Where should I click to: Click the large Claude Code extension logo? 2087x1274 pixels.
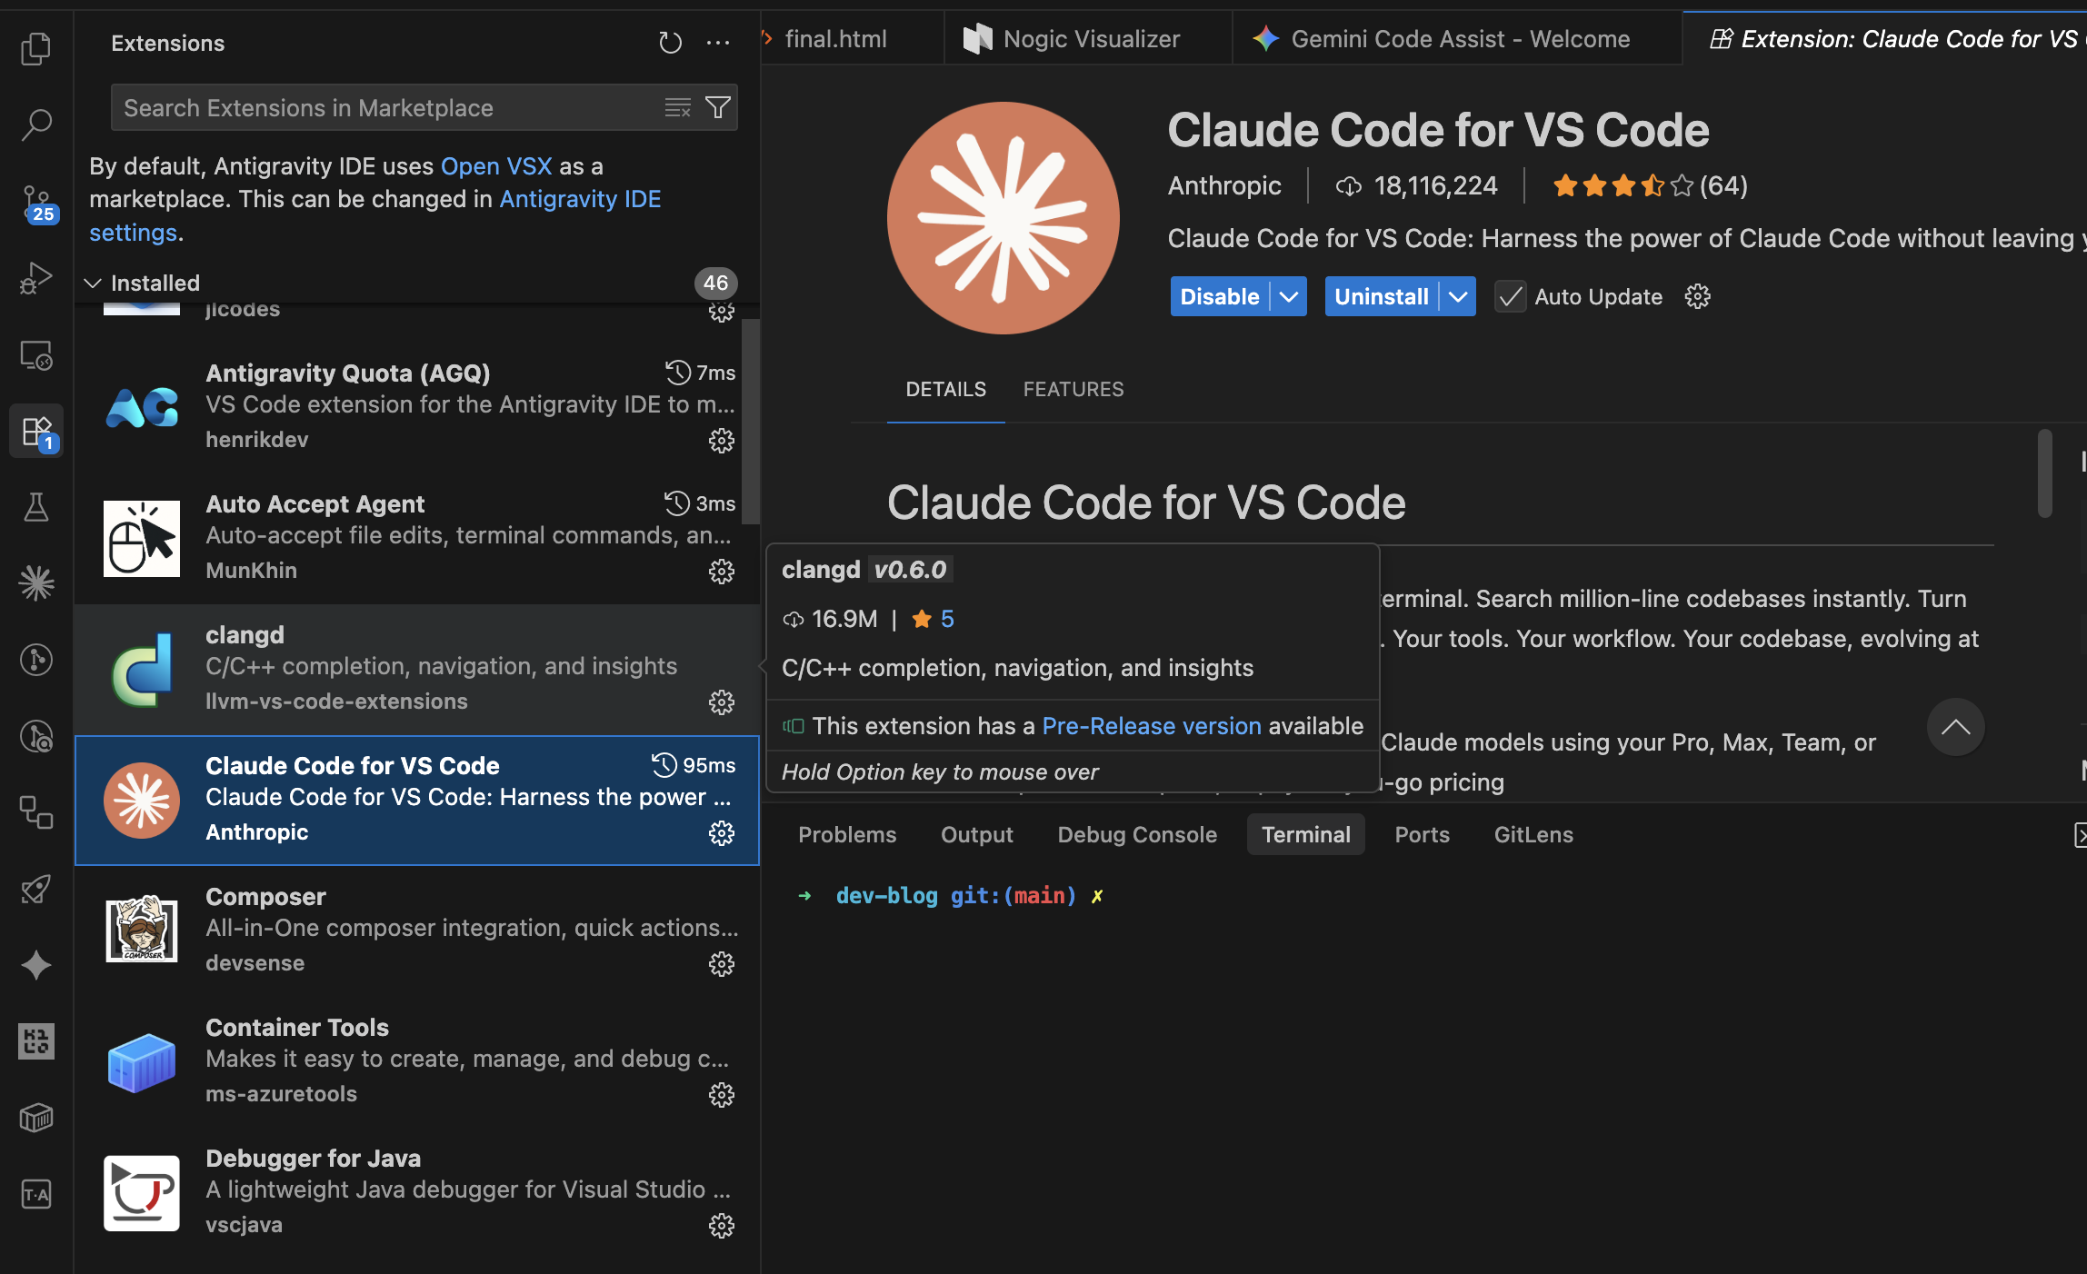(1004, 218)
